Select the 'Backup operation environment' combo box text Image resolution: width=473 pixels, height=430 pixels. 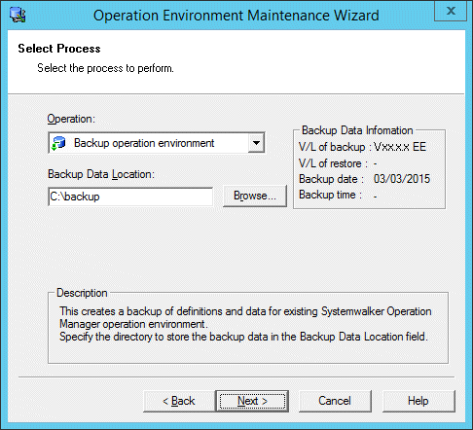(144, 143)
